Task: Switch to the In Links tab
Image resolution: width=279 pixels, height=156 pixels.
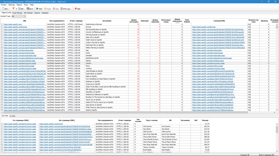Action: [12, 116]
